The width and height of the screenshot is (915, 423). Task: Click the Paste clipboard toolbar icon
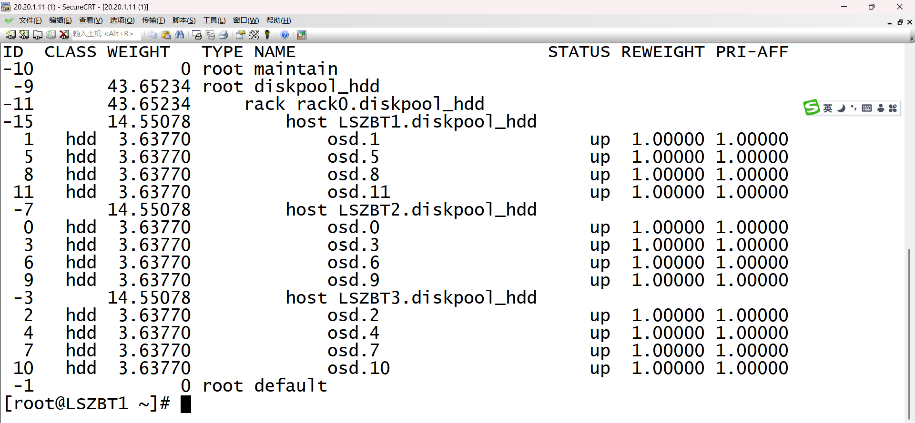[166, 35]
